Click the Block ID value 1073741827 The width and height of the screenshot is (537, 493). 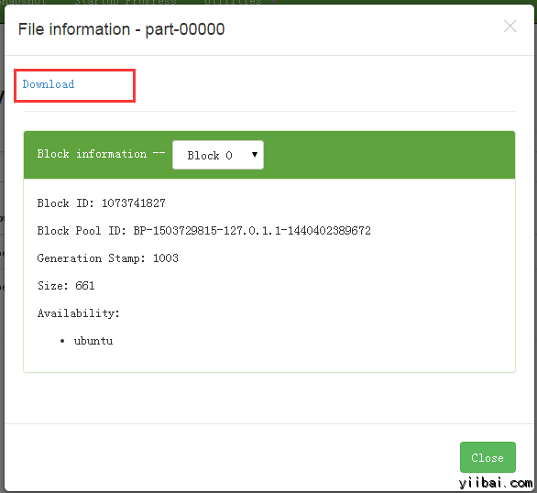click(134, 203)
